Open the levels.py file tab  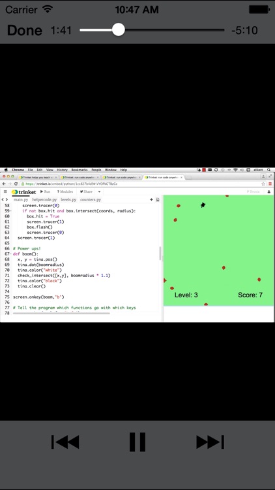(x=68, y=200)
